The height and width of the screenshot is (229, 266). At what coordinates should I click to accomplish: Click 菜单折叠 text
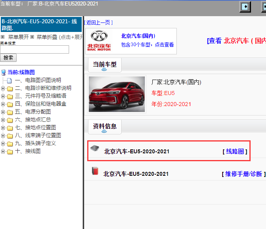coord(47,37)
